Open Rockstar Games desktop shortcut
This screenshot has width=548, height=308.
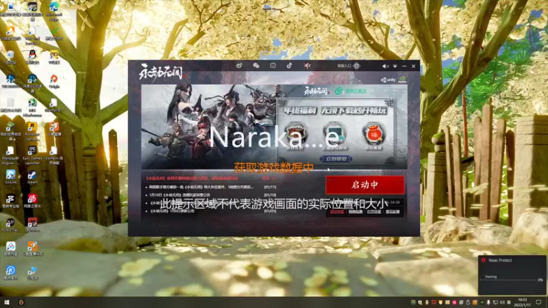pyautogui.click(x=32, y=131)
